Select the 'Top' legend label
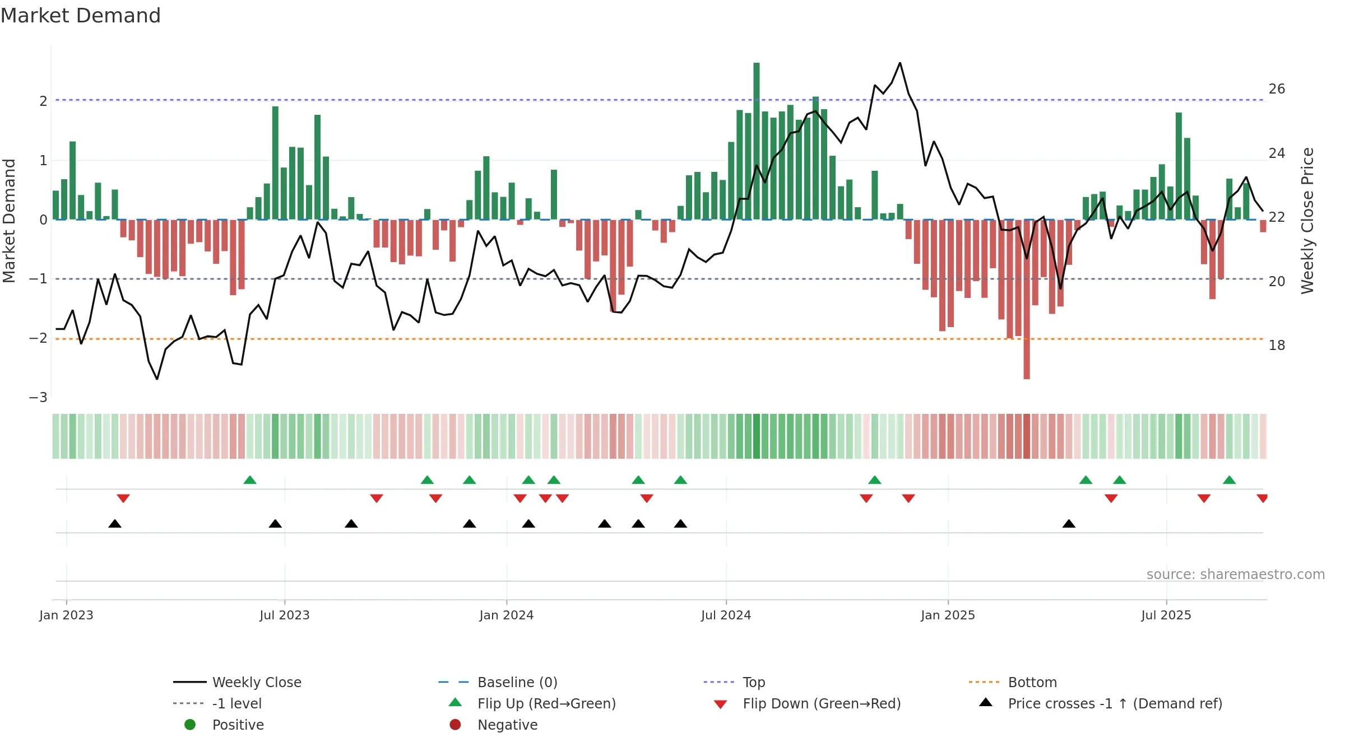The image size is (1345, 756). pyautogui.click(x=754, y=682)
